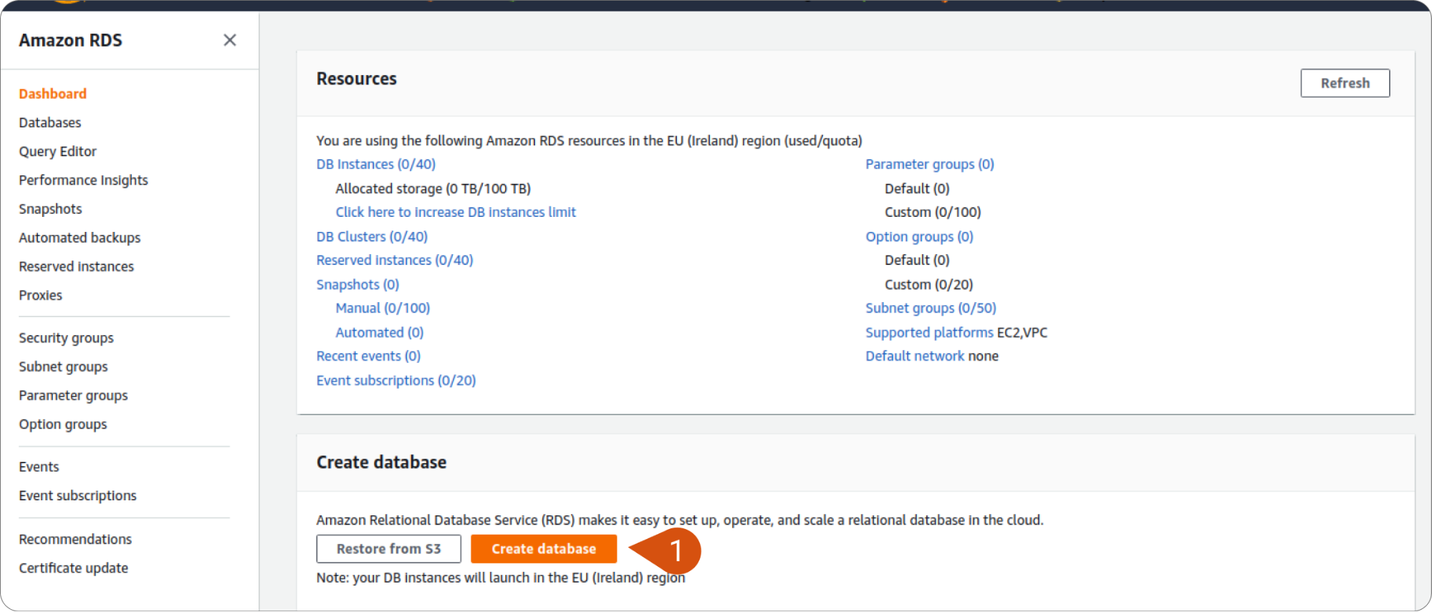Open Proxies in the sidebar
This screenshot has width=1432, height=612.
[x=40, y=296]
